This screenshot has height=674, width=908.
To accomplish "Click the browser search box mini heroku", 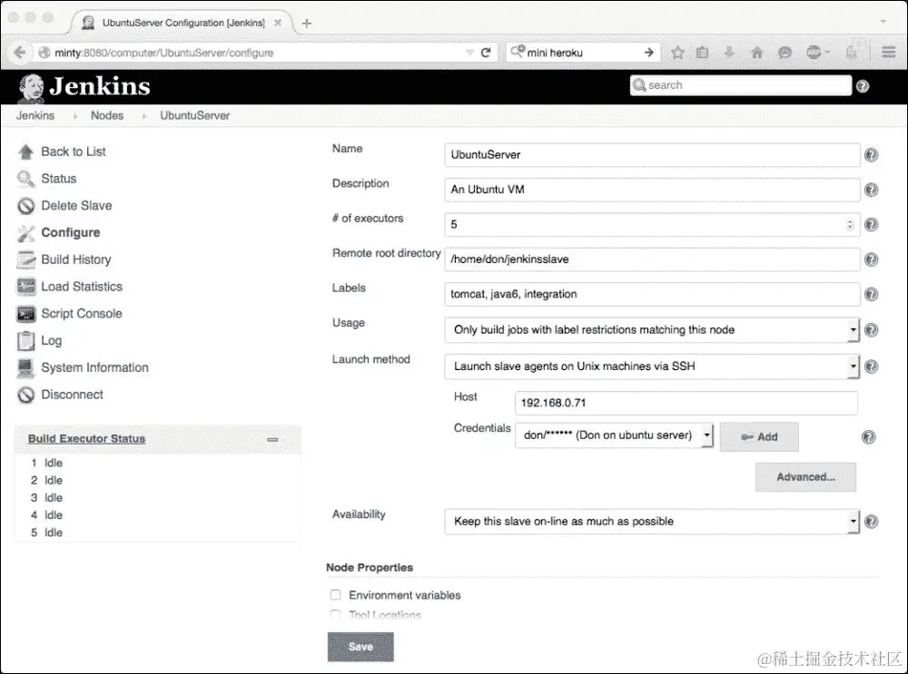I will click(582, 53).
